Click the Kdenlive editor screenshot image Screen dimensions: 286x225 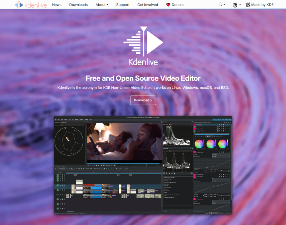[x=143, y=165]
